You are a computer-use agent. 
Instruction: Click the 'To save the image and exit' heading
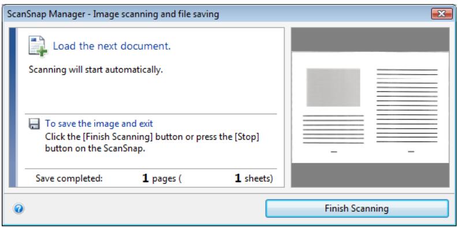click(x=99, y=124)
